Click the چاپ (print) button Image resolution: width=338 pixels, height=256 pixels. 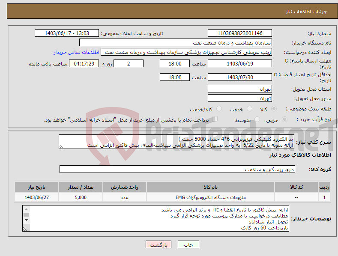point(188,244)
